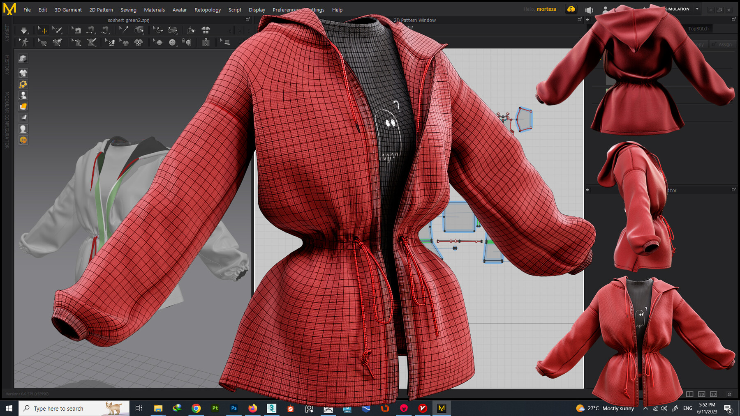This screenshot has height=416, width=740.
Task: Pick the Edit 3D Pen avatar tool
Action: pyautogui.click(x=76, y=42)
